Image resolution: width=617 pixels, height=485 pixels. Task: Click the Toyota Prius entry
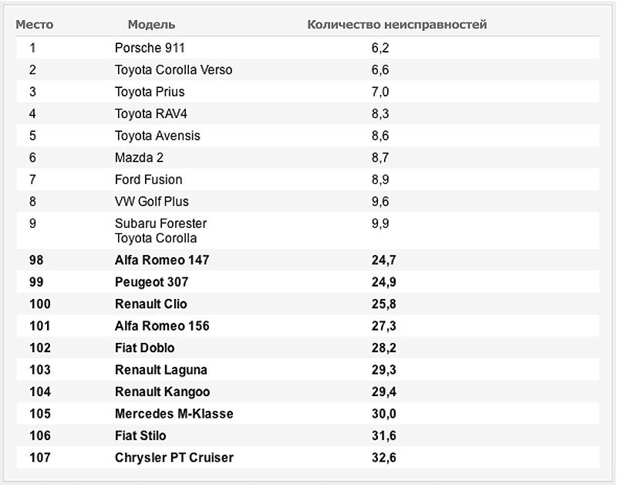coord(150,92)
